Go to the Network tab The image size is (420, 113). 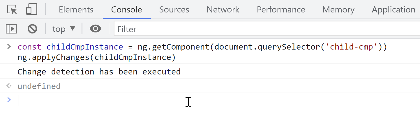[223, 10]
